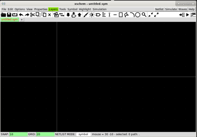Click the Waves button
This screenshot has width=197, height=137.
[183, 9]
